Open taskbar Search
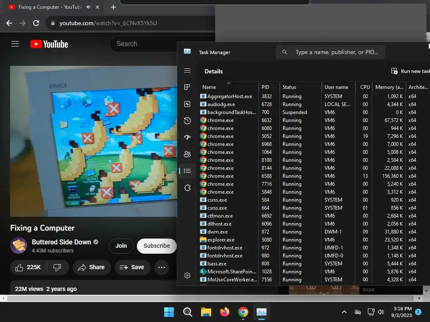 [x=188, y=312]
